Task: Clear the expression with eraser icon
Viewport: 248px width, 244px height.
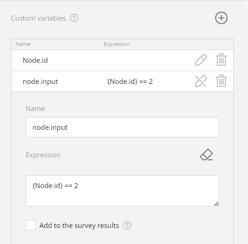Action: [x=206, y=155]
